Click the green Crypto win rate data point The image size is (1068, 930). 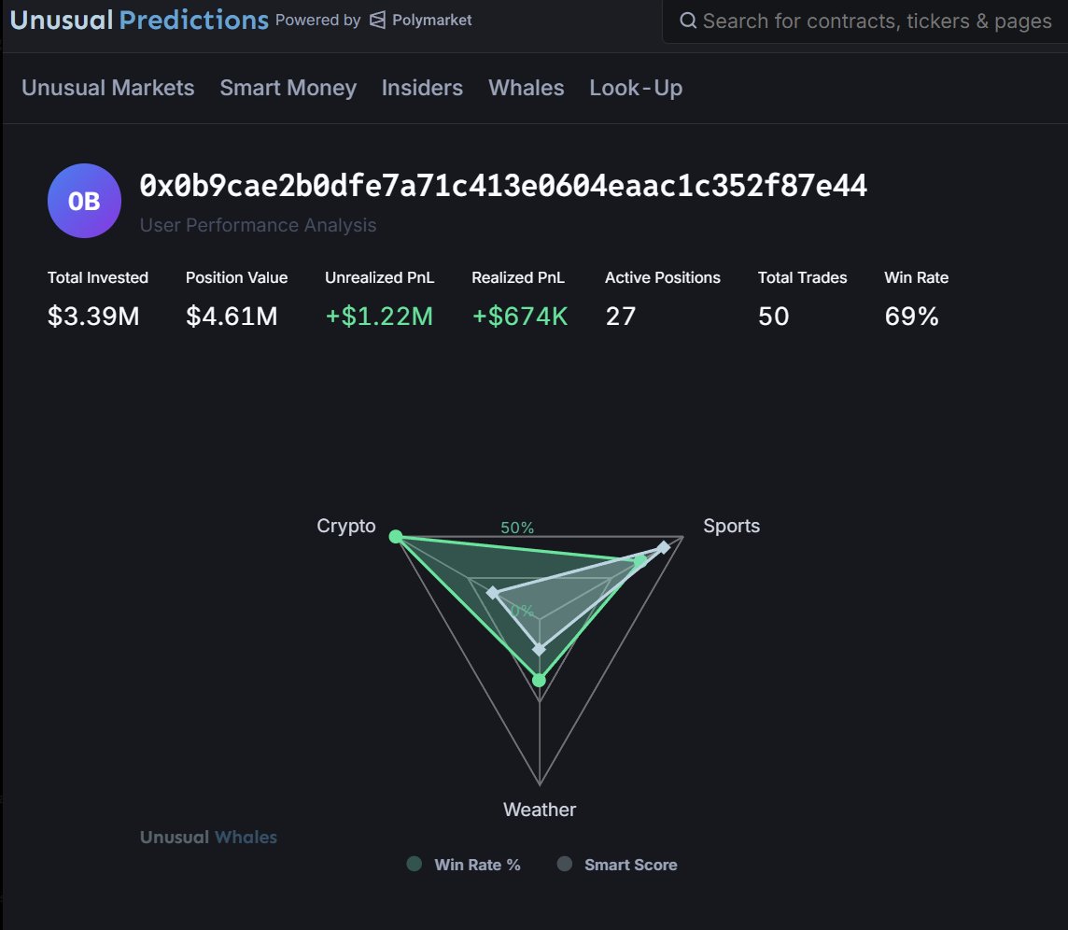(x=396, y=537)
